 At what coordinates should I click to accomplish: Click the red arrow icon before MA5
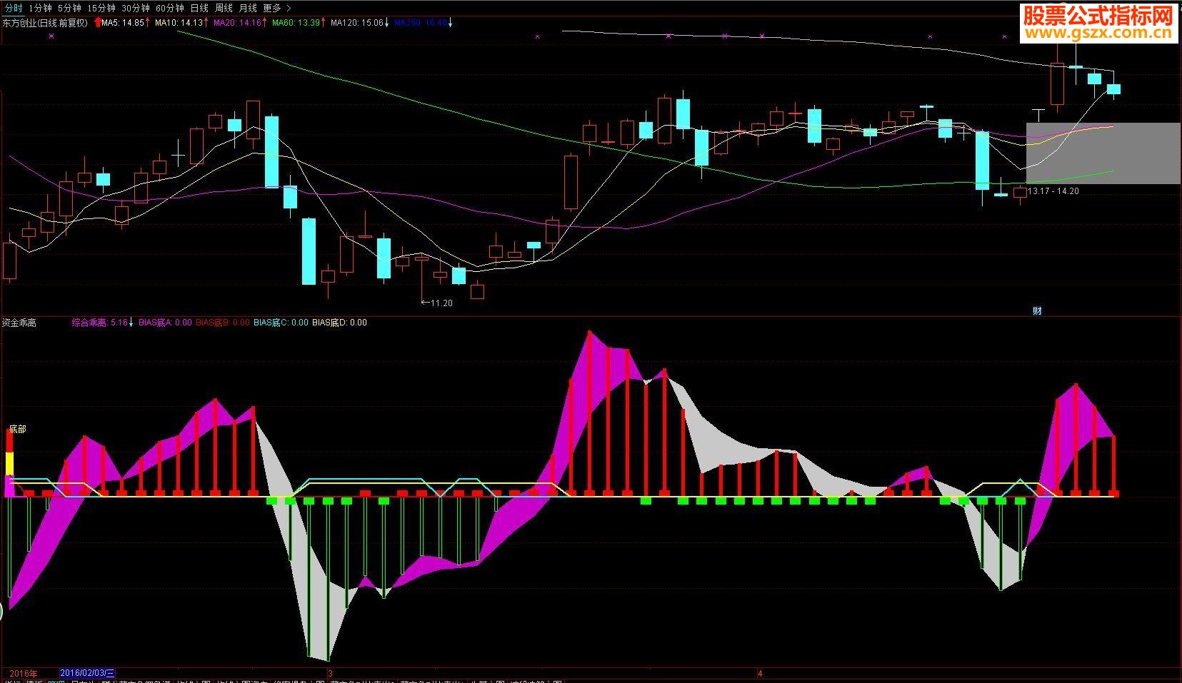pos(98,23)
